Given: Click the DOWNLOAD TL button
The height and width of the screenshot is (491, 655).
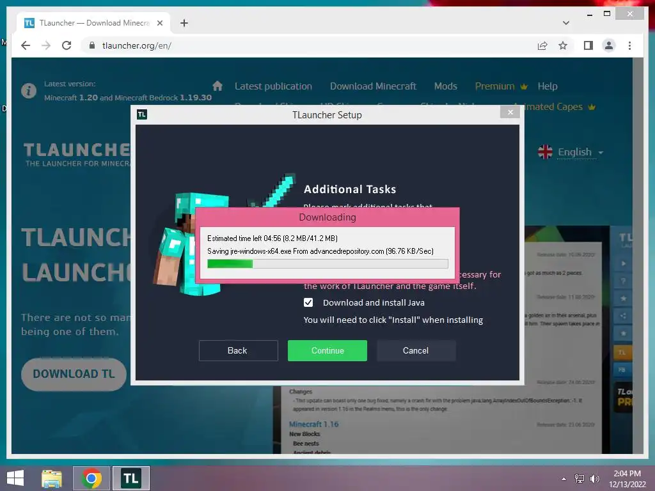Looking at the screenshot, I should click(74, 373).
